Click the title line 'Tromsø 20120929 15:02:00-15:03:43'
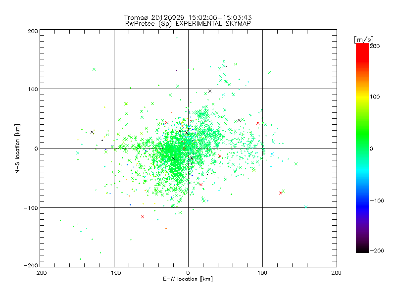The image size is (396, 297). [x=188, y=17]
